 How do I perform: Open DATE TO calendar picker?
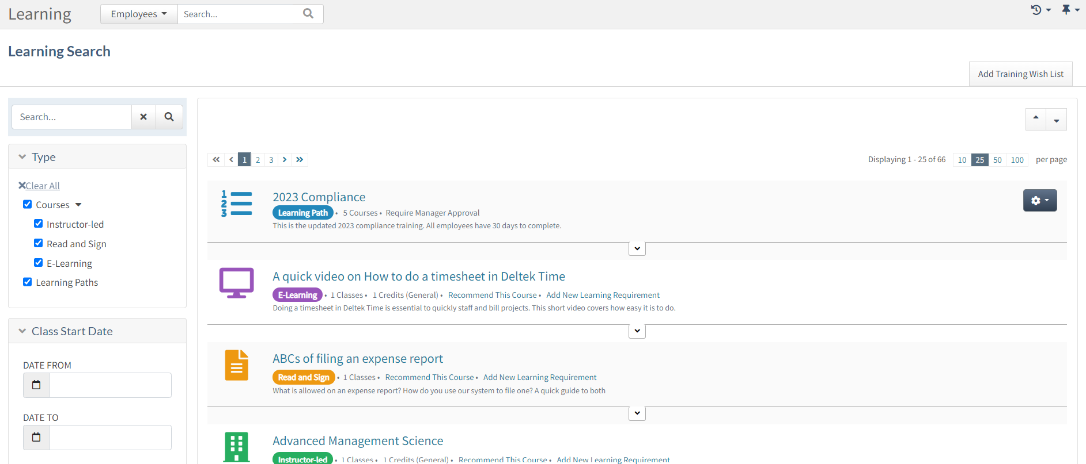36,438
